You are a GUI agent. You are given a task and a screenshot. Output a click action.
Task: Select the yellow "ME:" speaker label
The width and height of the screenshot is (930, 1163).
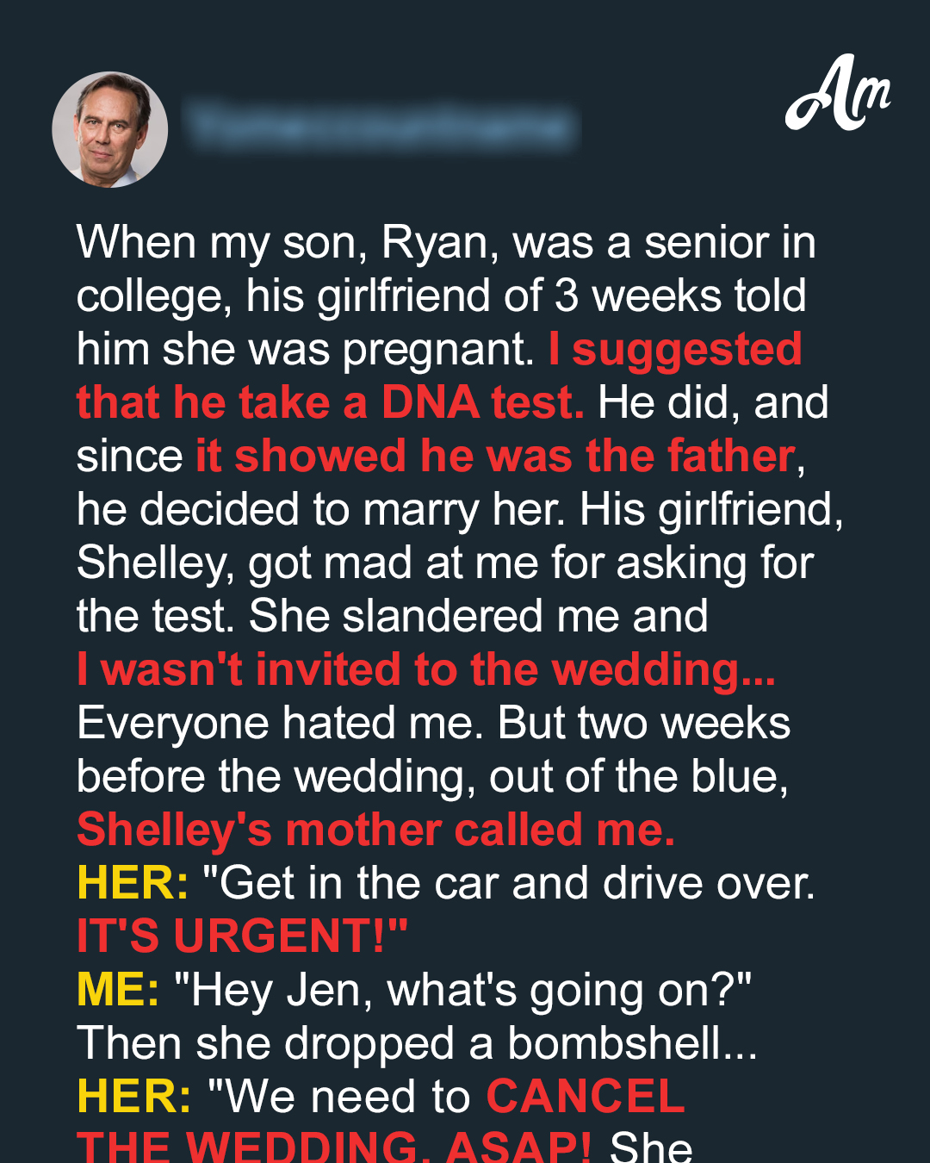tap(118, 990)
